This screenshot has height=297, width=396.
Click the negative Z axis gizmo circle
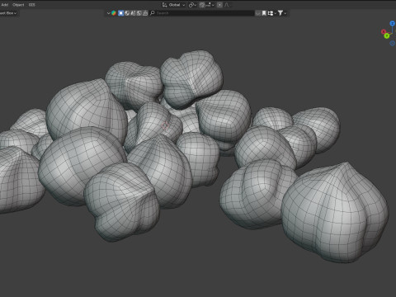[x=393, y=43]
